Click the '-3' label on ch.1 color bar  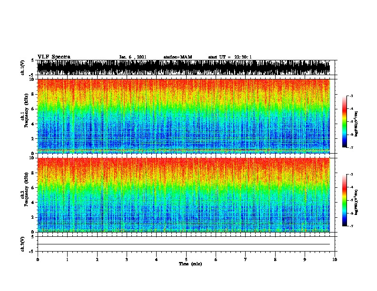tap(351, 96)
